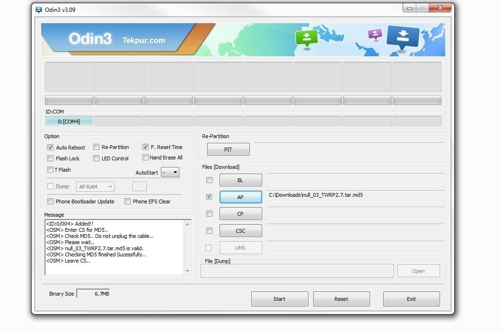Screen dimensions: 502x333
Task: Exit the Odin3 application
Action: click(x=412, y=299)
